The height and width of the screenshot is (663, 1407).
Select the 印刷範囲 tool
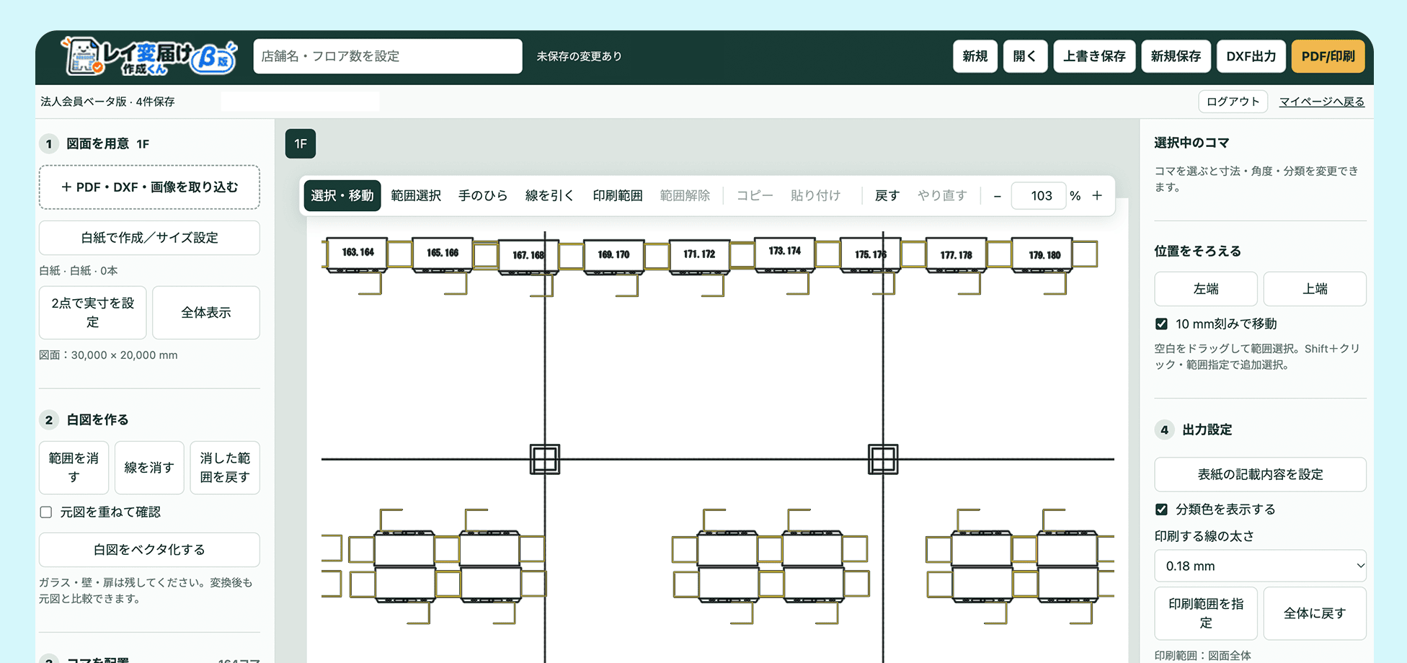click(x=617, y=196)
